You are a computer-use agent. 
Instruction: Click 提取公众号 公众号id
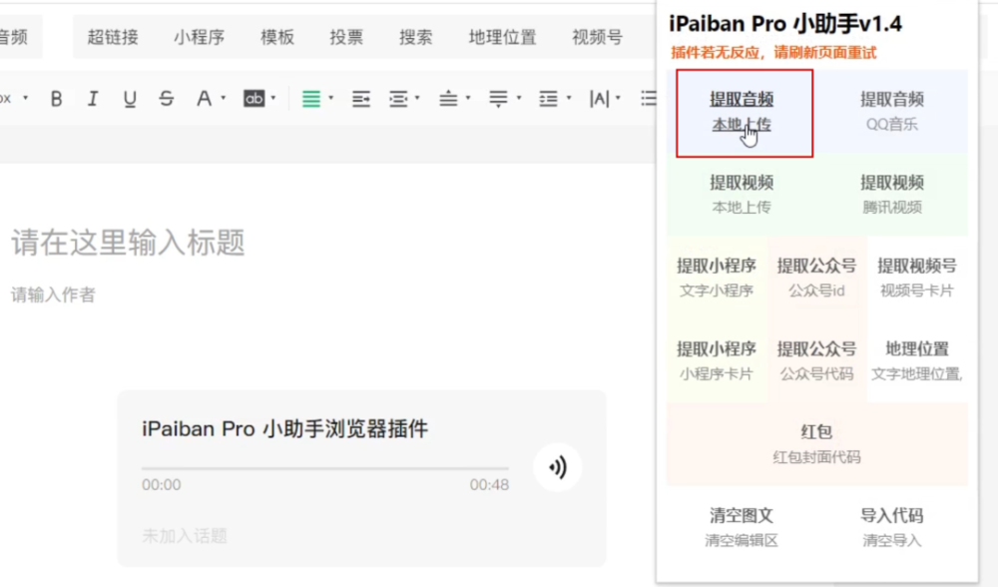pyautogui.click(x=816, y=278)
